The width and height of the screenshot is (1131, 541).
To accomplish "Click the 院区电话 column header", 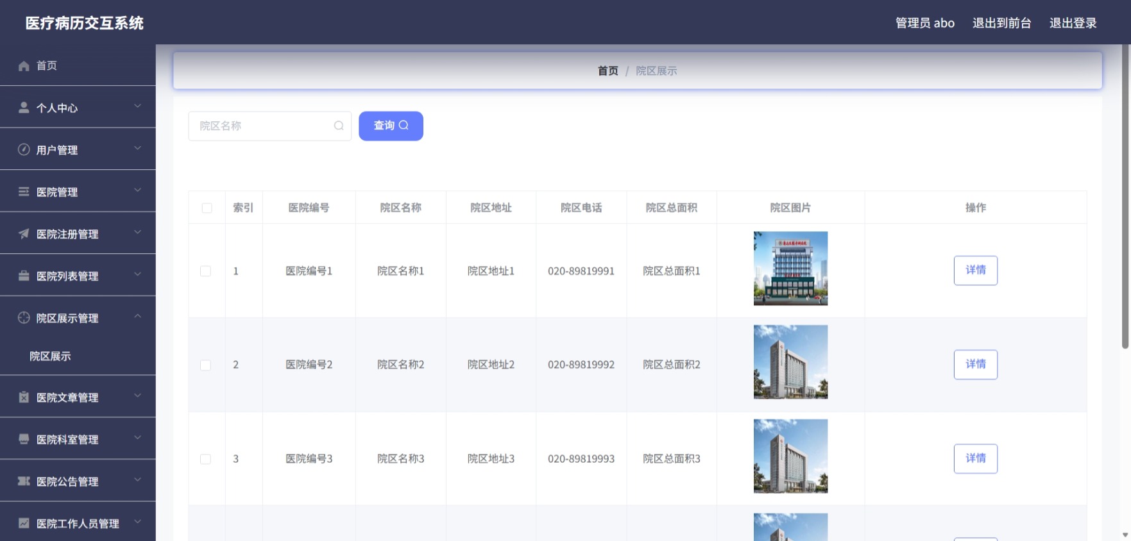I will (581, 208).
